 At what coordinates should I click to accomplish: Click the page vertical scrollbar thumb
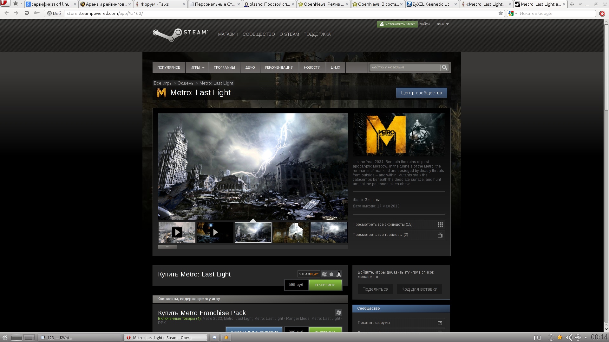pyautogui.click(x=606, y=67)
